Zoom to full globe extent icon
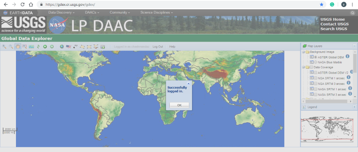This screenshot has height=152, width=358. pos(62,46)
